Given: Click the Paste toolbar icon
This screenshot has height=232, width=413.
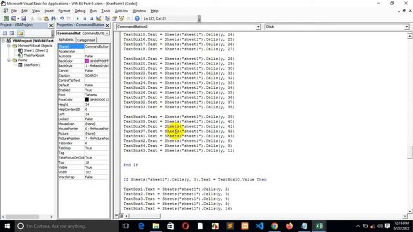Looking at the screenshot, I should [46, 19].
